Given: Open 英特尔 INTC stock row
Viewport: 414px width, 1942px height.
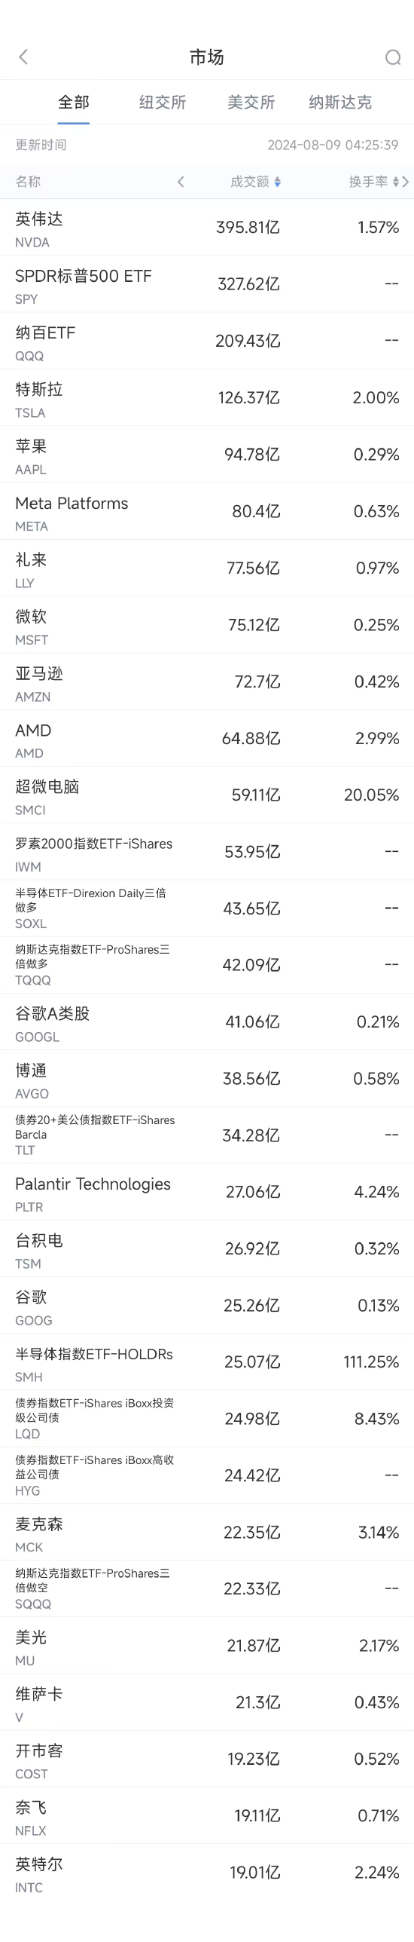Looking at the screenshot, I should click(x=207, y=1873).
